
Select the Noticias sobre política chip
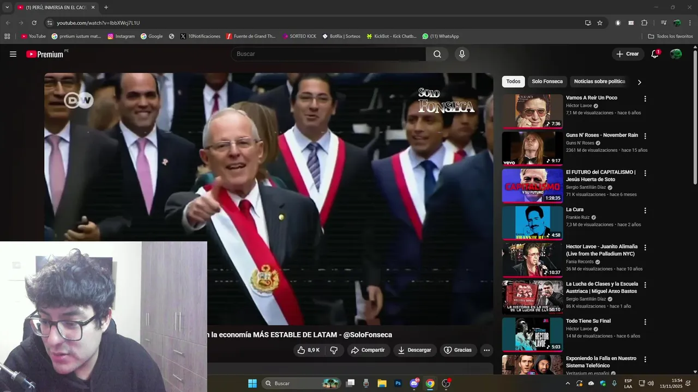pyautogui.click(x=599, y=82)
